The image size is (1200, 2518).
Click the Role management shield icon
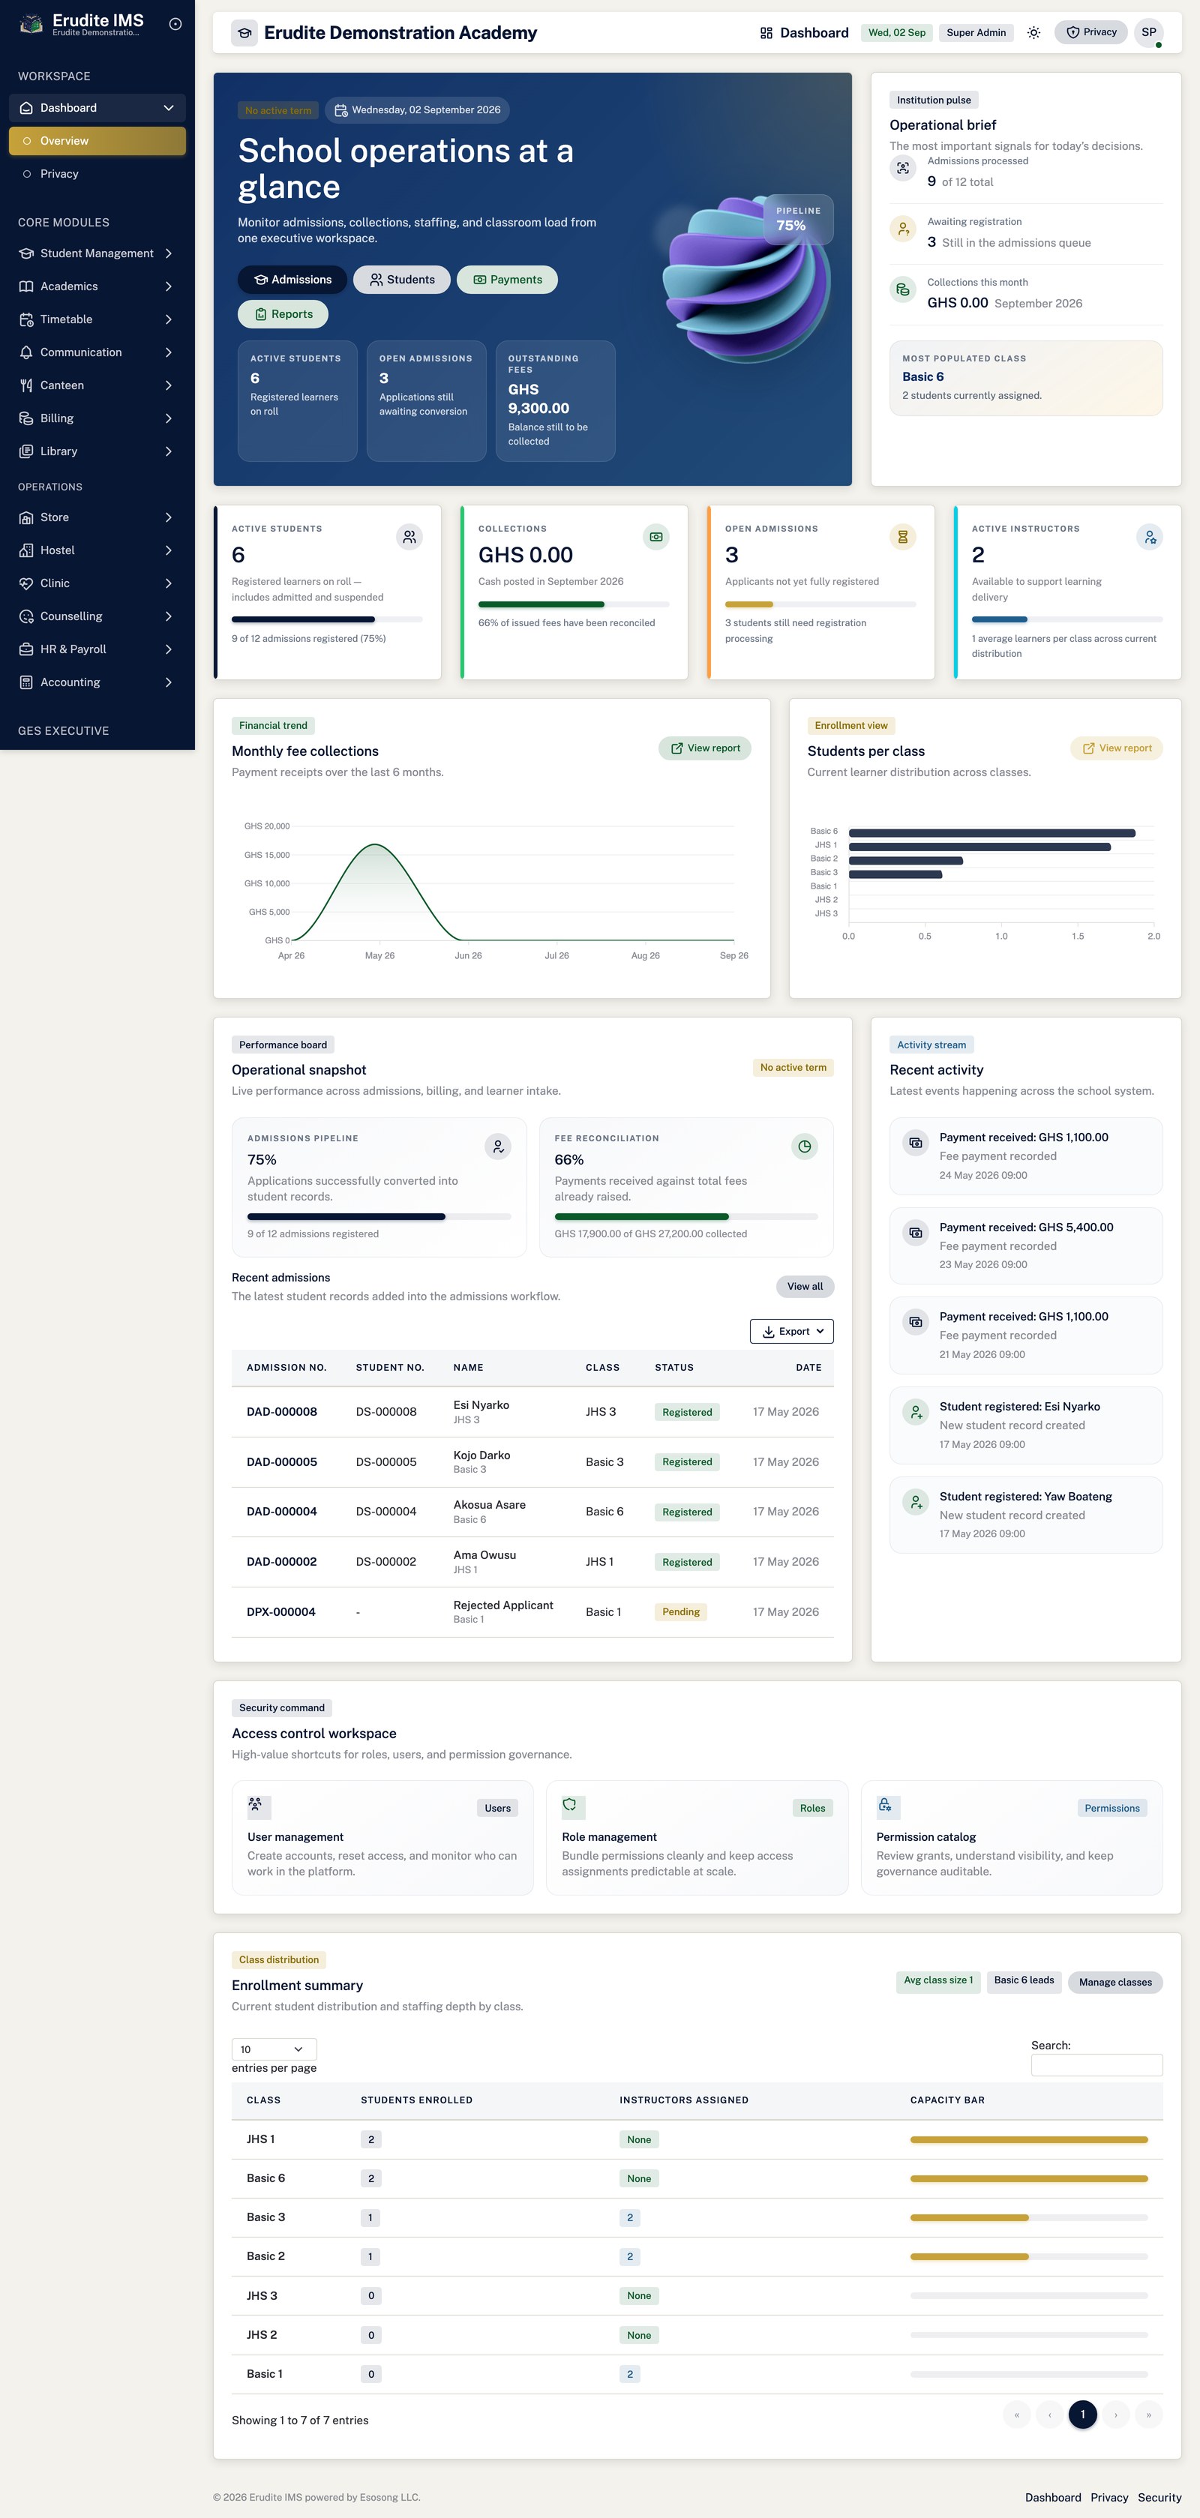(x=570, y=1804)
